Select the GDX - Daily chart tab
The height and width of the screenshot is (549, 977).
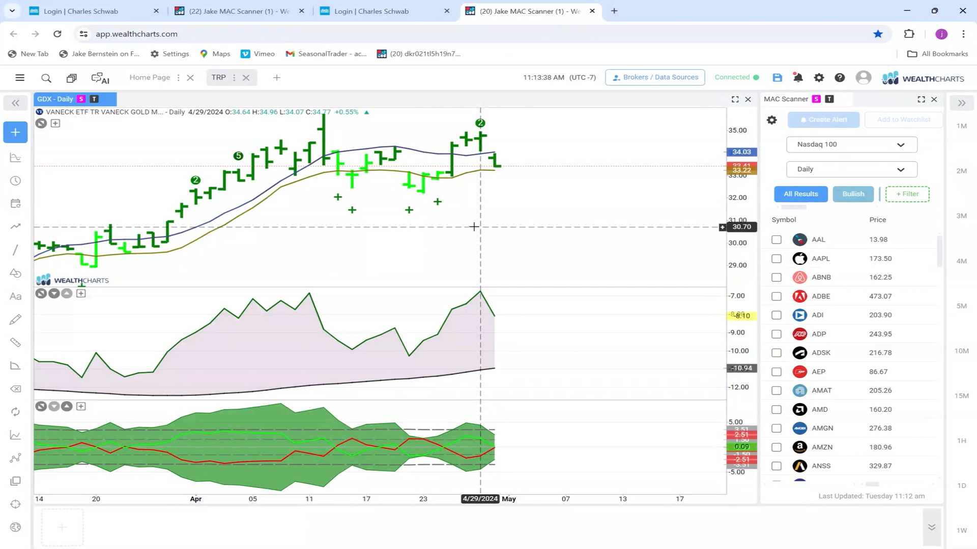click(x=75, y=99)
